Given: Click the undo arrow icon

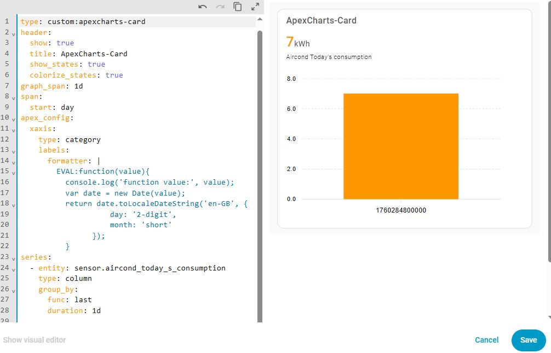Looking at the screenshot, I should pos(203,7).
